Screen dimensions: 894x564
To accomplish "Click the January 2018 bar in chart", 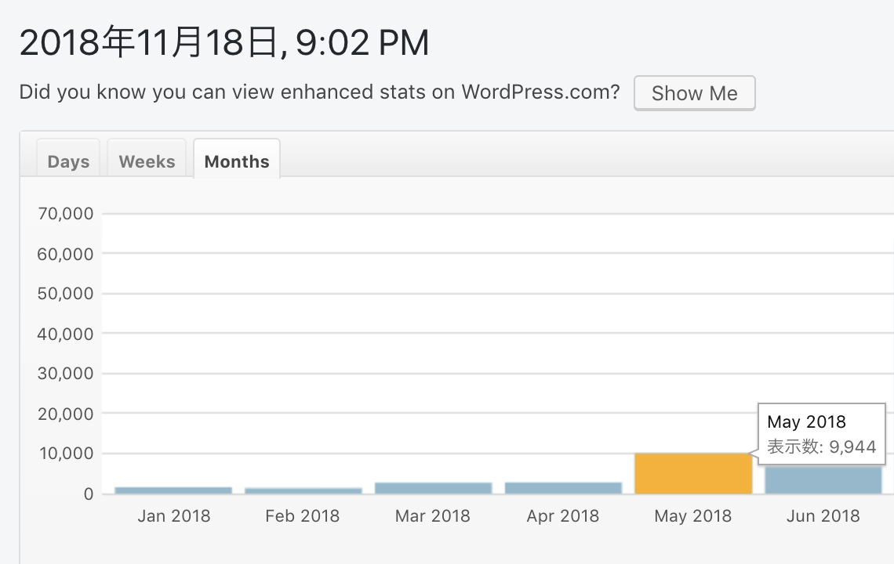I will 173,490.
